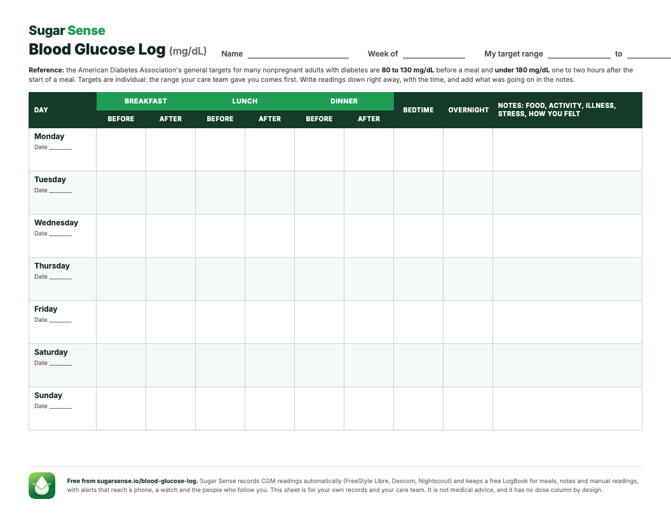Click BEFORE under Dinner header

click(319, 119)
